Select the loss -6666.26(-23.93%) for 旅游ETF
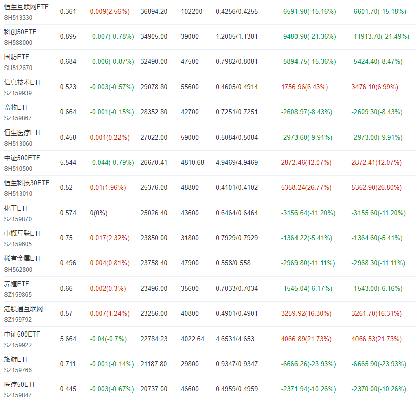 tap(309, 364)
